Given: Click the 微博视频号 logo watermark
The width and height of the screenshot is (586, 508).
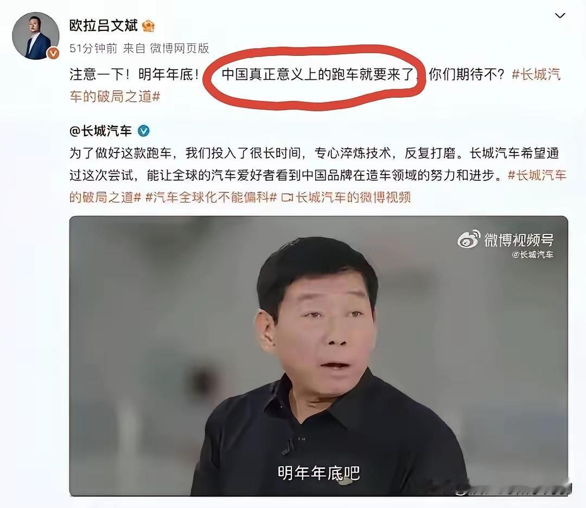Looking at the screenshot, I should click(x=505, y=239).
